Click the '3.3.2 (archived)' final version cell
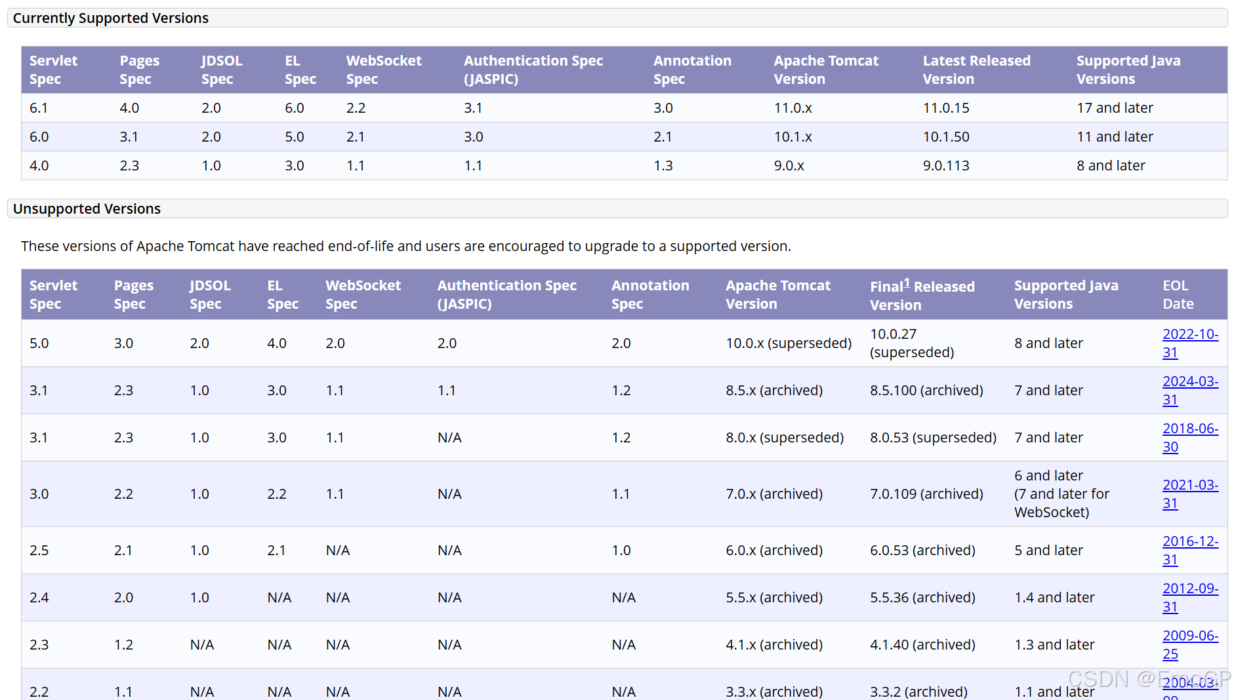 (x=918, y=691)
